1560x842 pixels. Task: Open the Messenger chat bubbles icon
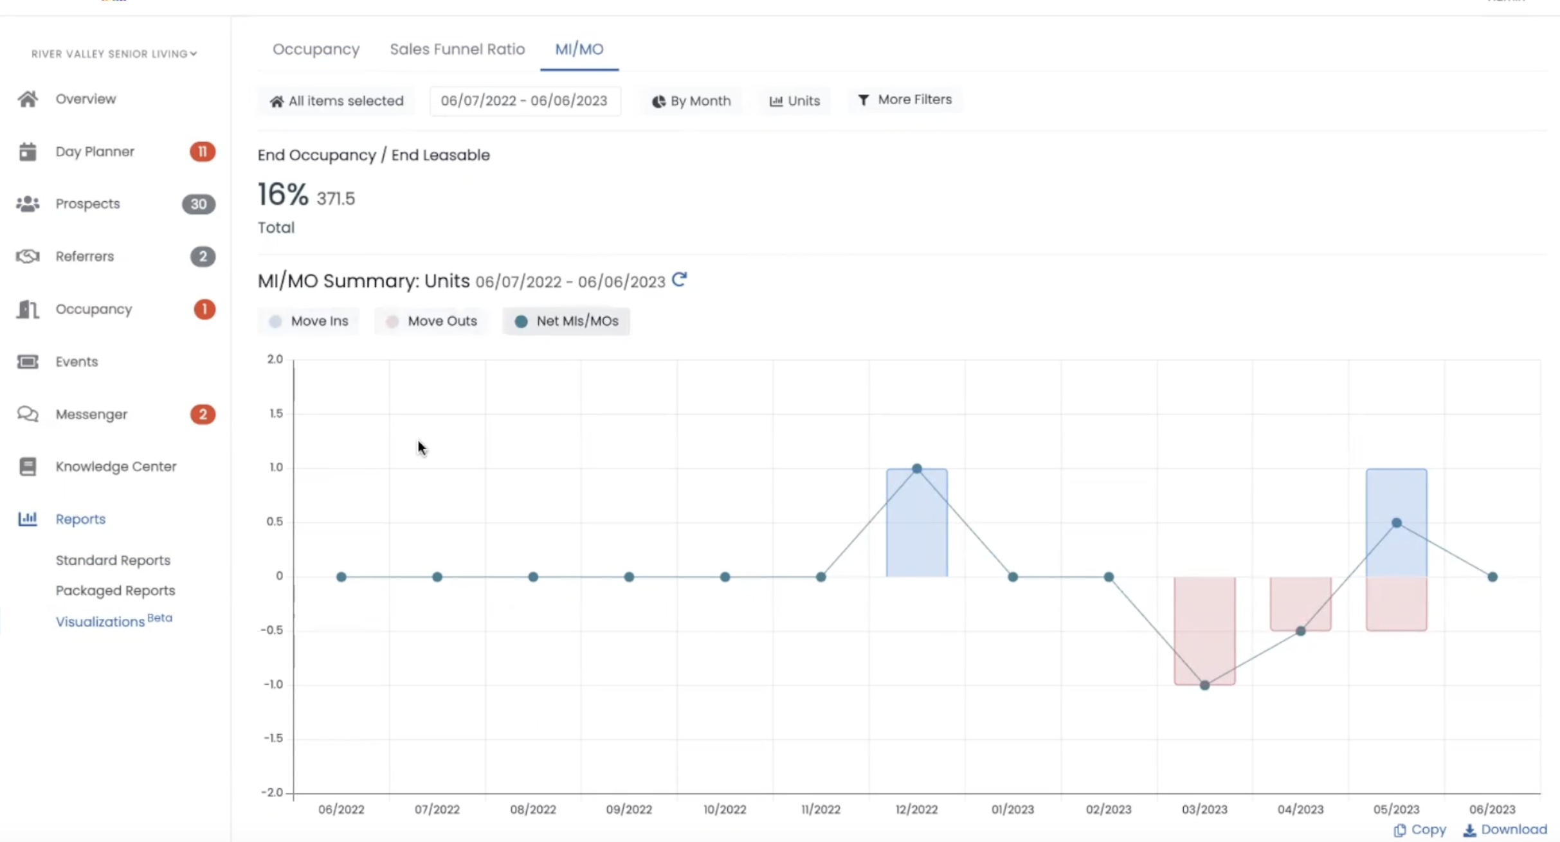click(x=28, y=414)
